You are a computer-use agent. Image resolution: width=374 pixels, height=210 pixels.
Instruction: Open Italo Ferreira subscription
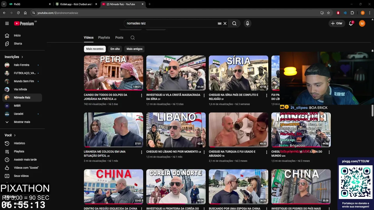[22, 65]
